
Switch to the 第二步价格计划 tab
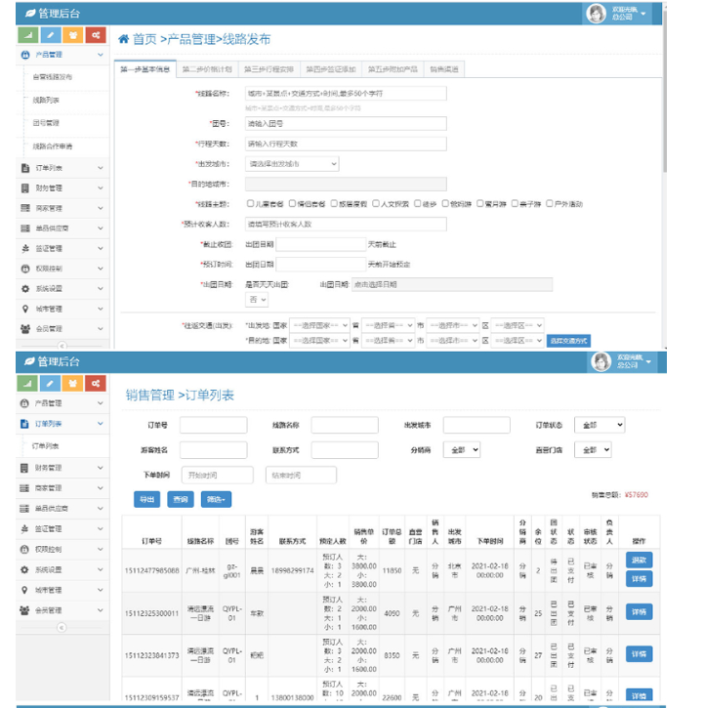coord(207,69)
